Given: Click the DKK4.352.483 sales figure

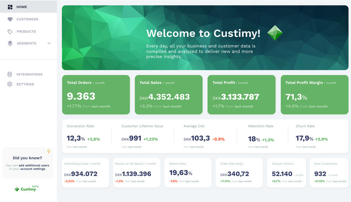Looking at the screenshot, I should coord(165,97).
